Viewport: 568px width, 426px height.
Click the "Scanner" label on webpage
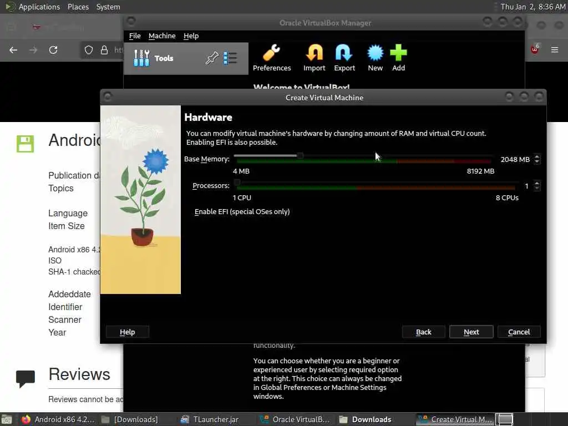(65, 319)
